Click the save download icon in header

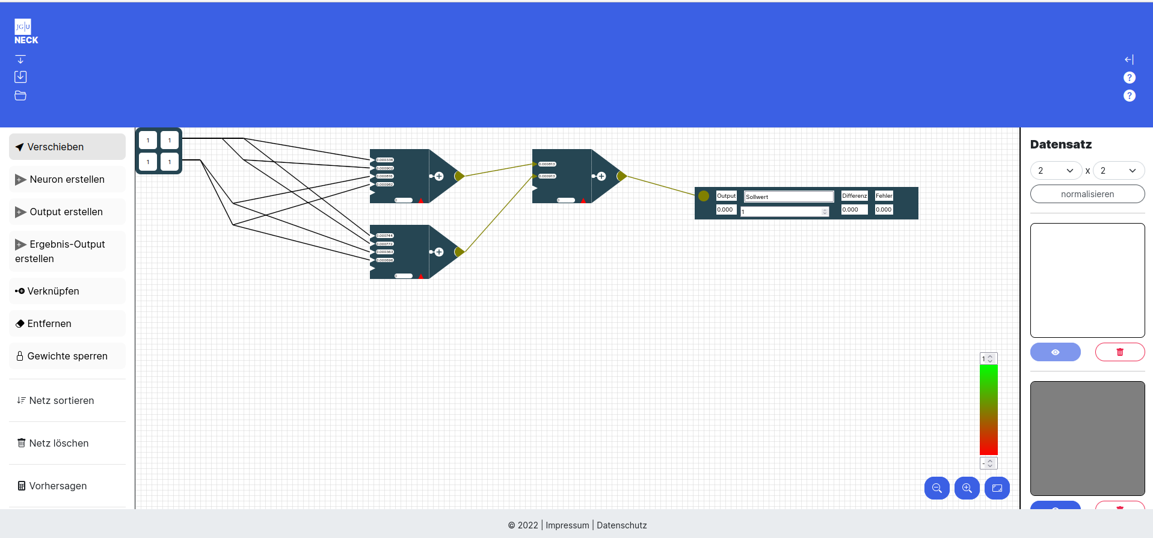[x=20, y=77]
